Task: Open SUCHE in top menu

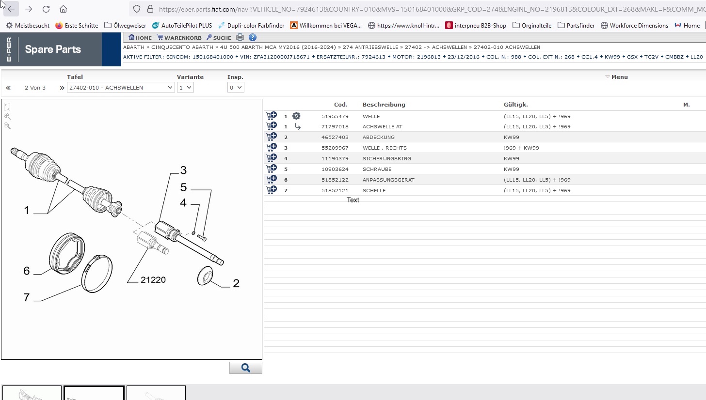Action: point(219,38)
